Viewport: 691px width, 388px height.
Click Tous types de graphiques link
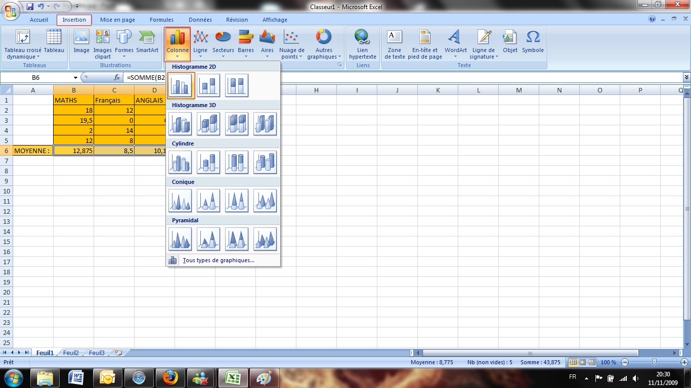218,260
